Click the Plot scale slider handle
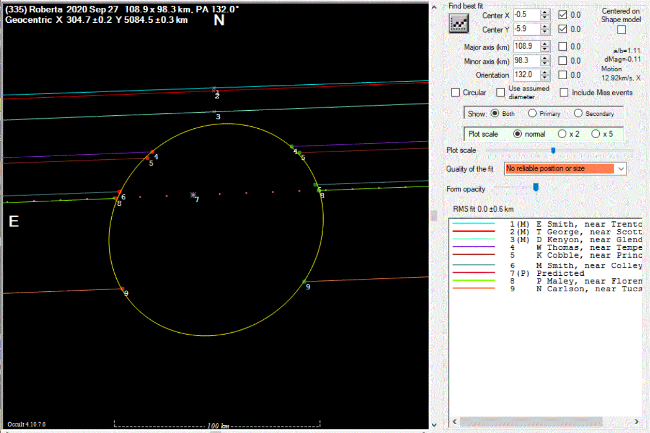Viewport: 650px width, 433px height. (553, 151)
